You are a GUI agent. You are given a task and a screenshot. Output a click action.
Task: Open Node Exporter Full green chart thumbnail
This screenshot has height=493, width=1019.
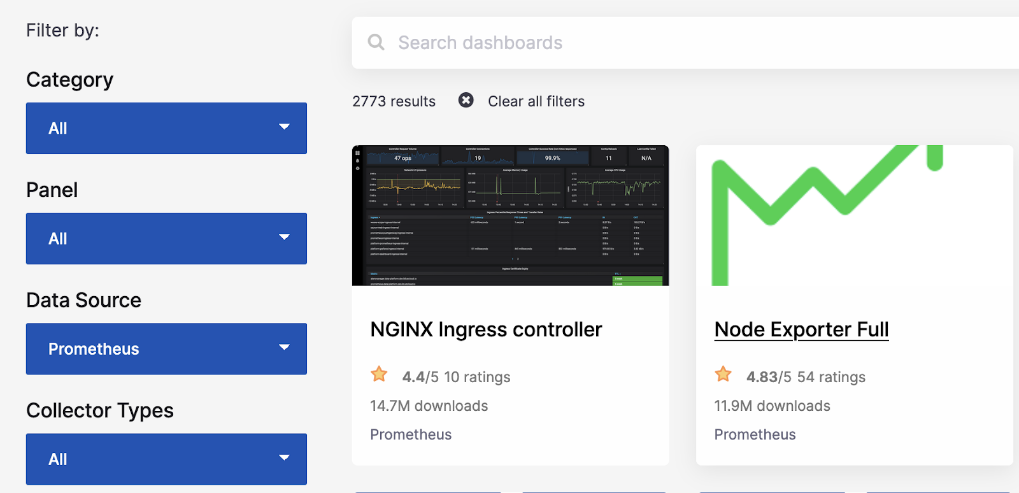854,215
